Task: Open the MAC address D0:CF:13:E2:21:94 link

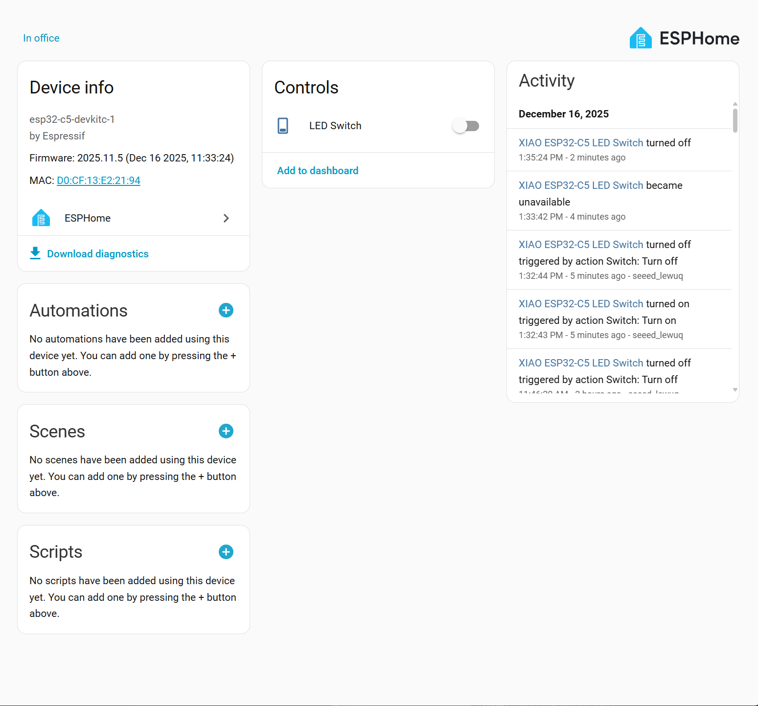Action: tap(98, 181)
